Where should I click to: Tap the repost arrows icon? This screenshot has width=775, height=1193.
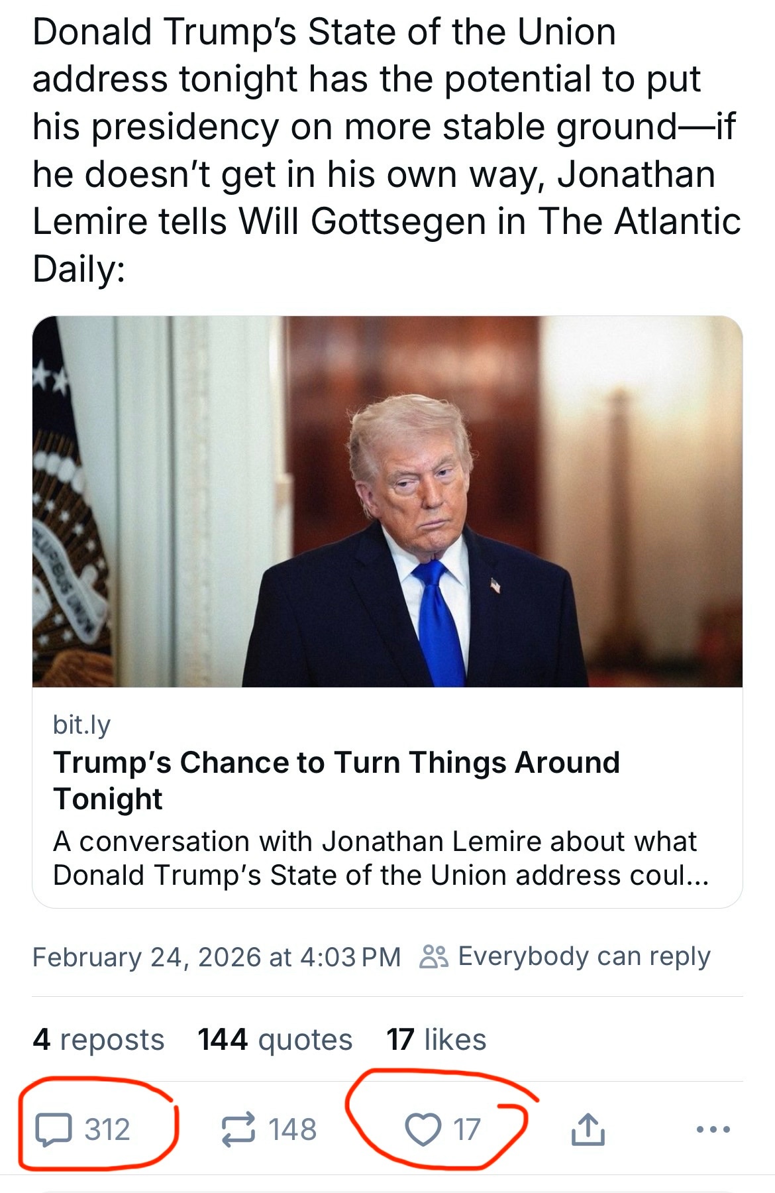tap(238, 1129)
